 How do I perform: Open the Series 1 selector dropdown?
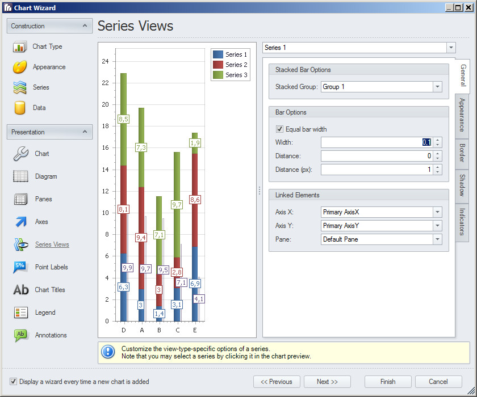tap(451, 48)
